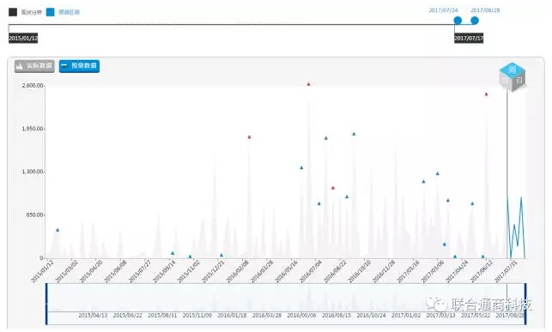
Task: Click the blue triangle marker above 2017/01/16
Action: pyautogui.click(x=423, y=182)
